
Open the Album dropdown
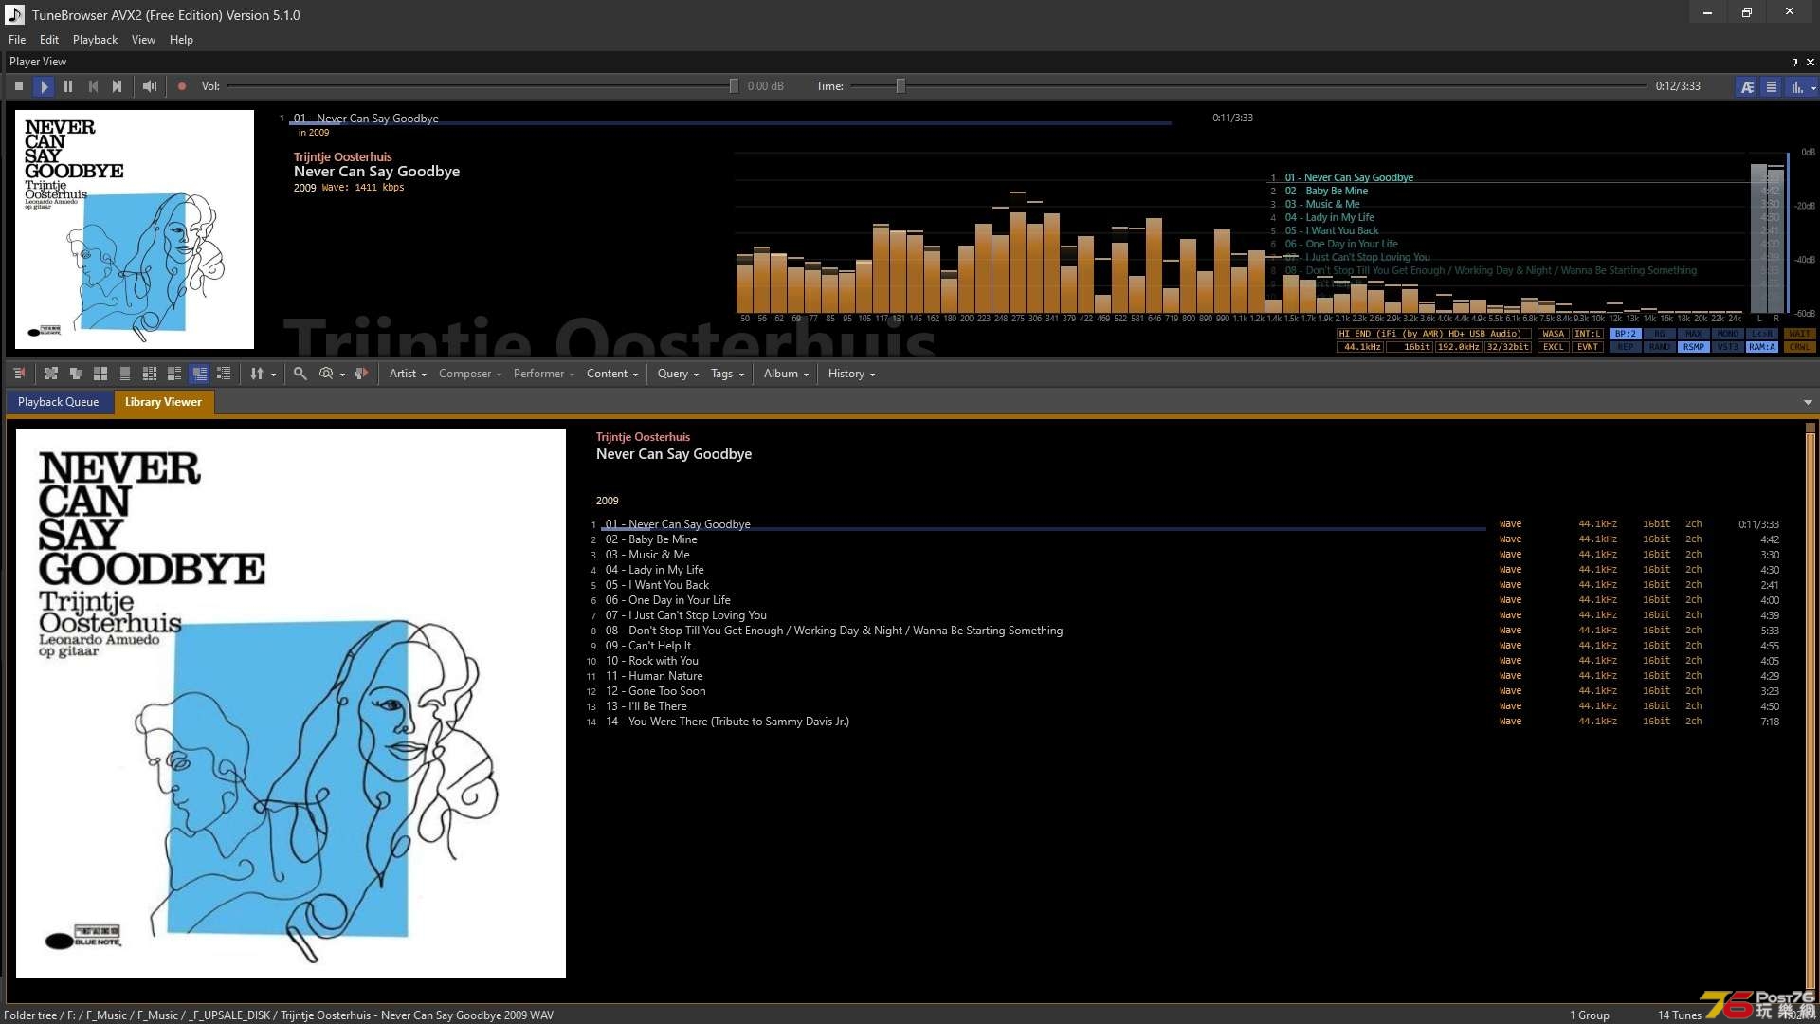pyautogui.click(x=786, y=374)
